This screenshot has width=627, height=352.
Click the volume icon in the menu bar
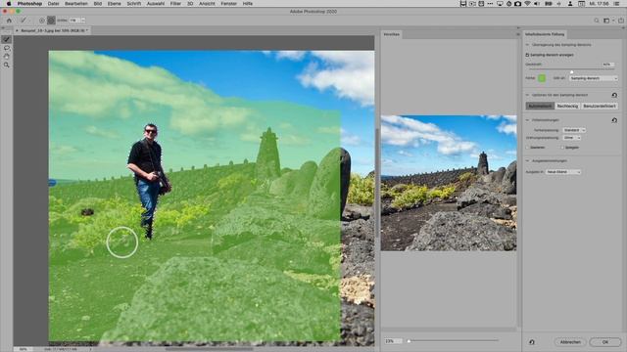tap(537, 4)
